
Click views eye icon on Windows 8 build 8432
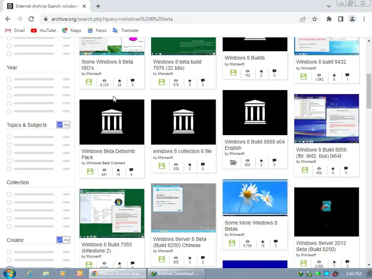coord(319,75)
